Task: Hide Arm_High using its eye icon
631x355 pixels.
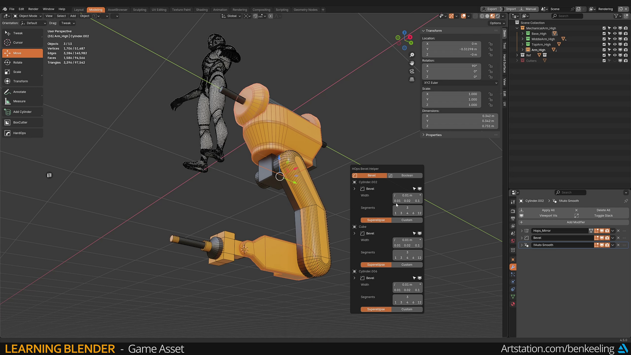Action: point(615,50)
